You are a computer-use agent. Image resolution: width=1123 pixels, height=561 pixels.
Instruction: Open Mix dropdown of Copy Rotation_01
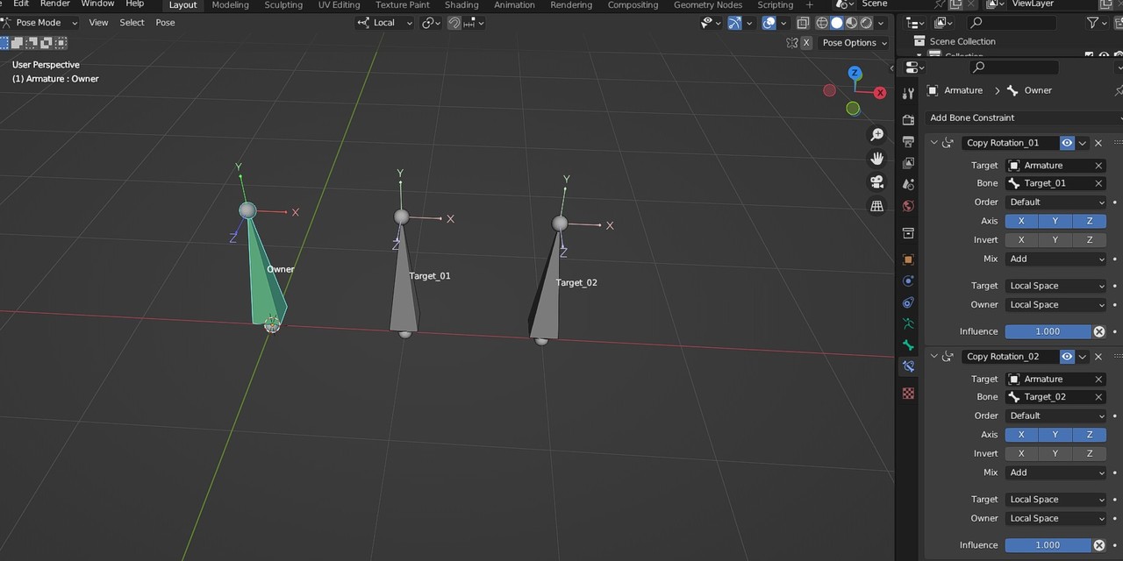[1055, 259]
